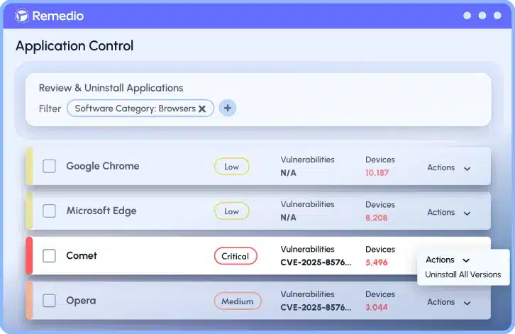Click the Critical severity badge on Comet
This screenshot has width=515, height=334.
(235, 256)
